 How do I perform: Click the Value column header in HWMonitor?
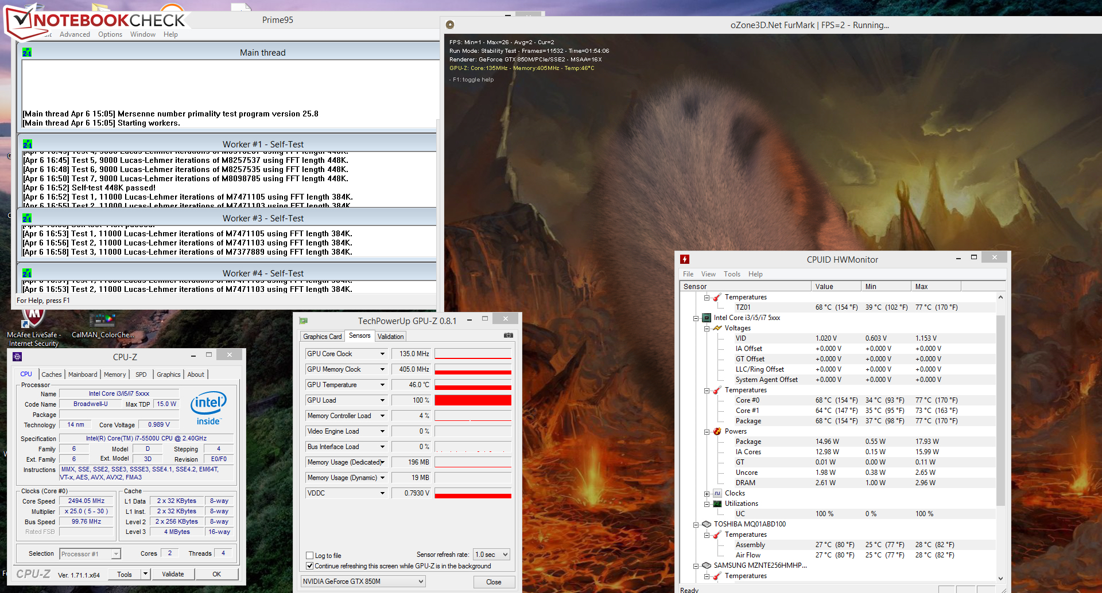pyautogui.click(x=836, y=287)
